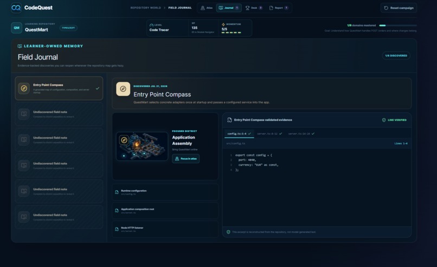Viewport: 437px width, 267px height.
Task: Go to Repository World breadcrumb
Action: pyautogui.click(x=145, y=8)
